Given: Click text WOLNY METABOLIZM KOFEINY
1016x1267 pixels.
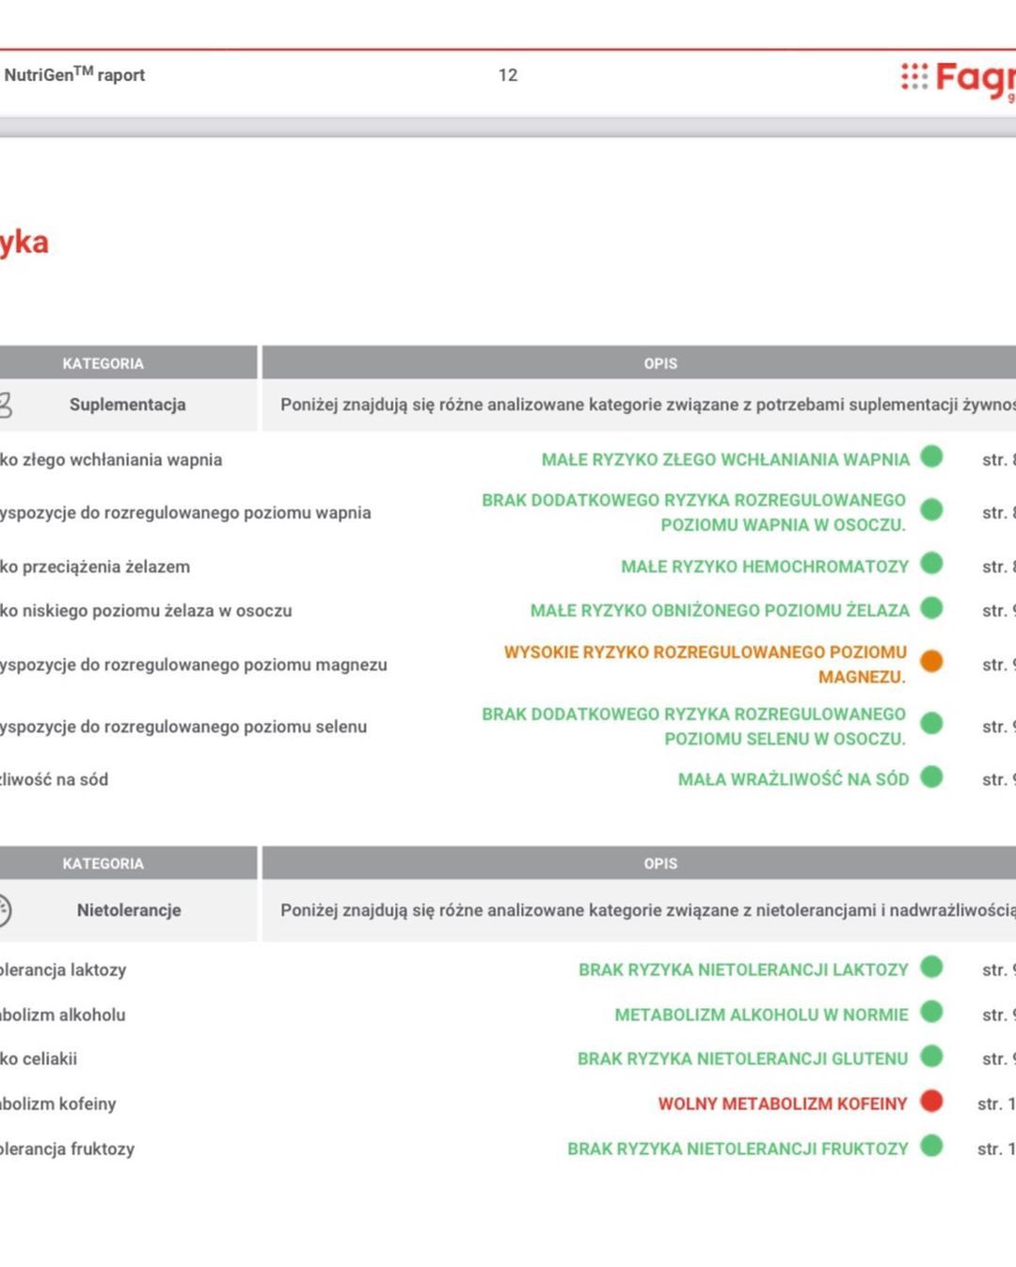Looking at the screenshot, I should click(x=783, y=1104).
